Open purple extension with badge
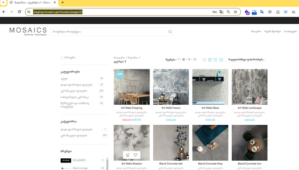This screenshot has height=170, width=299. coord(247,13)
